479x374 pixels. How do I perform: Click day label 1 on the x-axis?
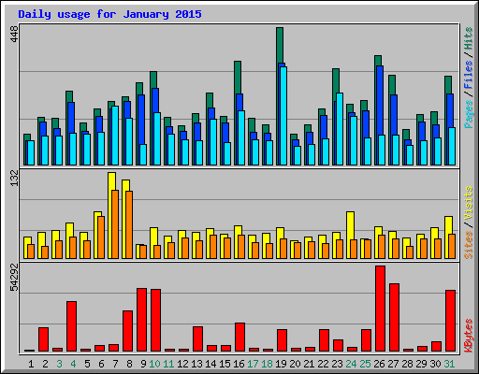pyautogui.click(x=31, y=364)
